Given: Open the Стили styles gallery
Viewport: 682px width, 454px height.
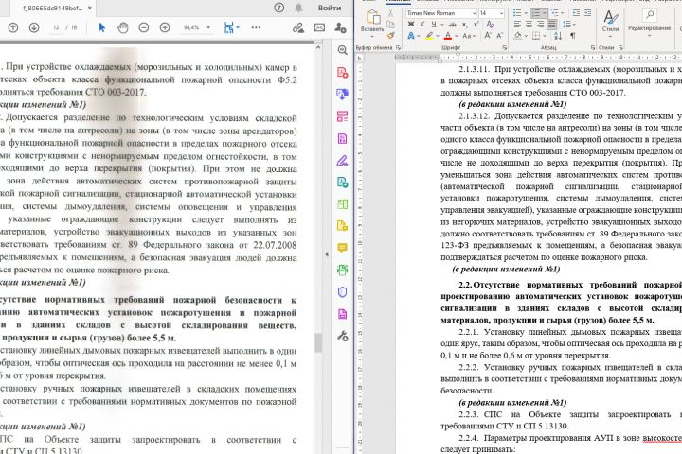Looking at the screenshot, I should click(x=611, y=24).
